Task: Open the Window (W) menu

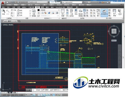Action: click(x=81, y=5)
